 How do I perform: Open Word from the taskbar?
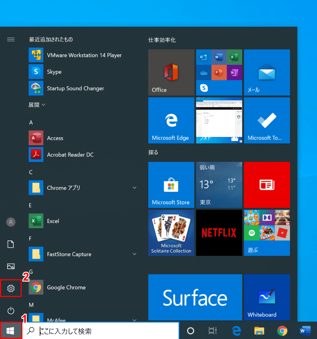(x=305, y=331)
